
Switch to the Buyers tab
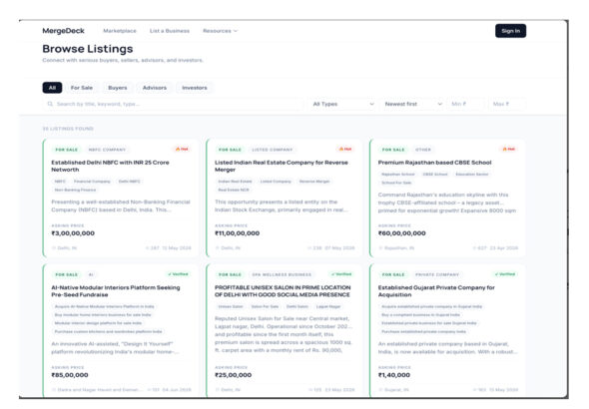point(118,88)
